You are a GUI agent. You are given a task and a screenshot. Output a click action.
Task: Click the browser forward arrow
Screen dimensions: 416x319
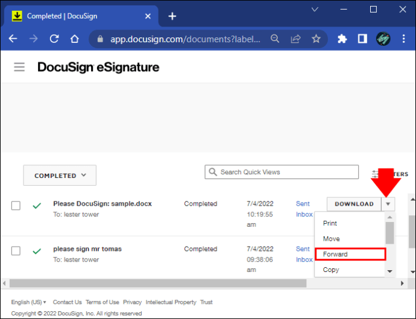tap(33, 39)
